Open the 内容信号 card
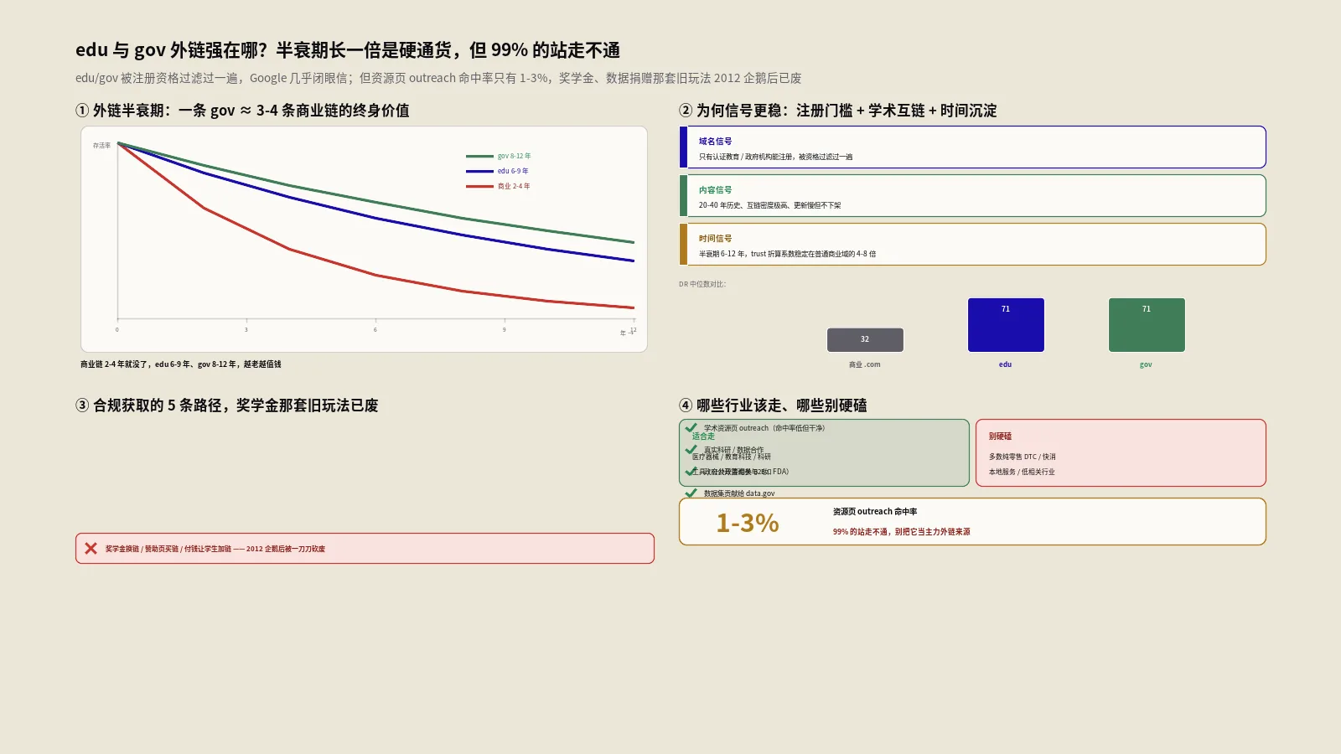 tap(972, 196)
